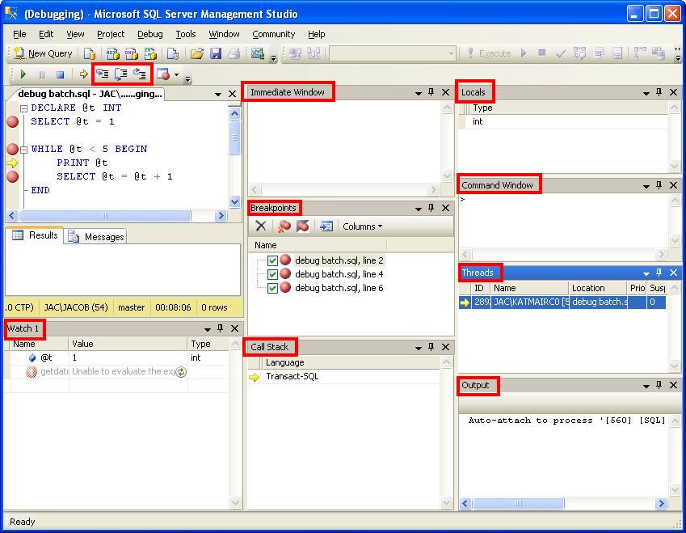Uncheck breakpoint debug batch.sql, line 2

272,260
